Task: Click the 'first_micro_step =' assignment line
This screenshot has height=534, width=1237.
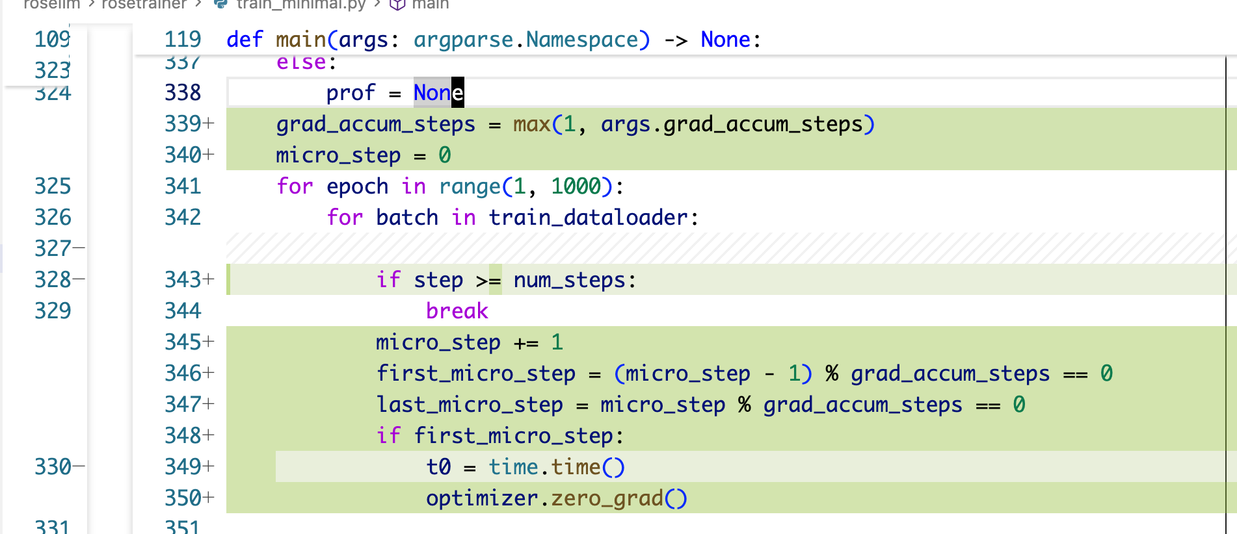Action: tap(744, 374)
